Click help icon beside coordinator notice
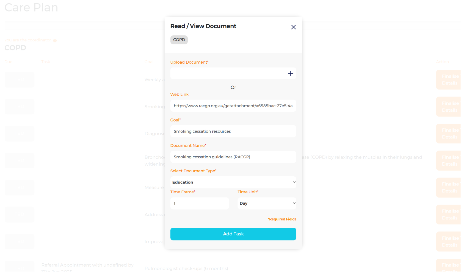 (x=55, y=41)
